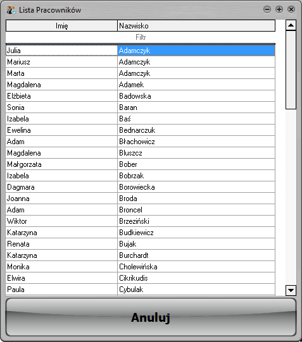Image resolution: width=302 pixels, height=342 pixels.
Task: Select the surname Budkiewicz
Action: 196,233
